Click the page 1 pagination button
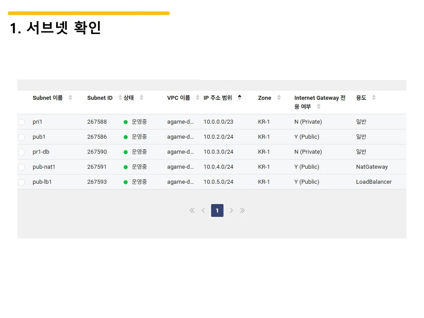Screen dimensions: 424x318 217,210
